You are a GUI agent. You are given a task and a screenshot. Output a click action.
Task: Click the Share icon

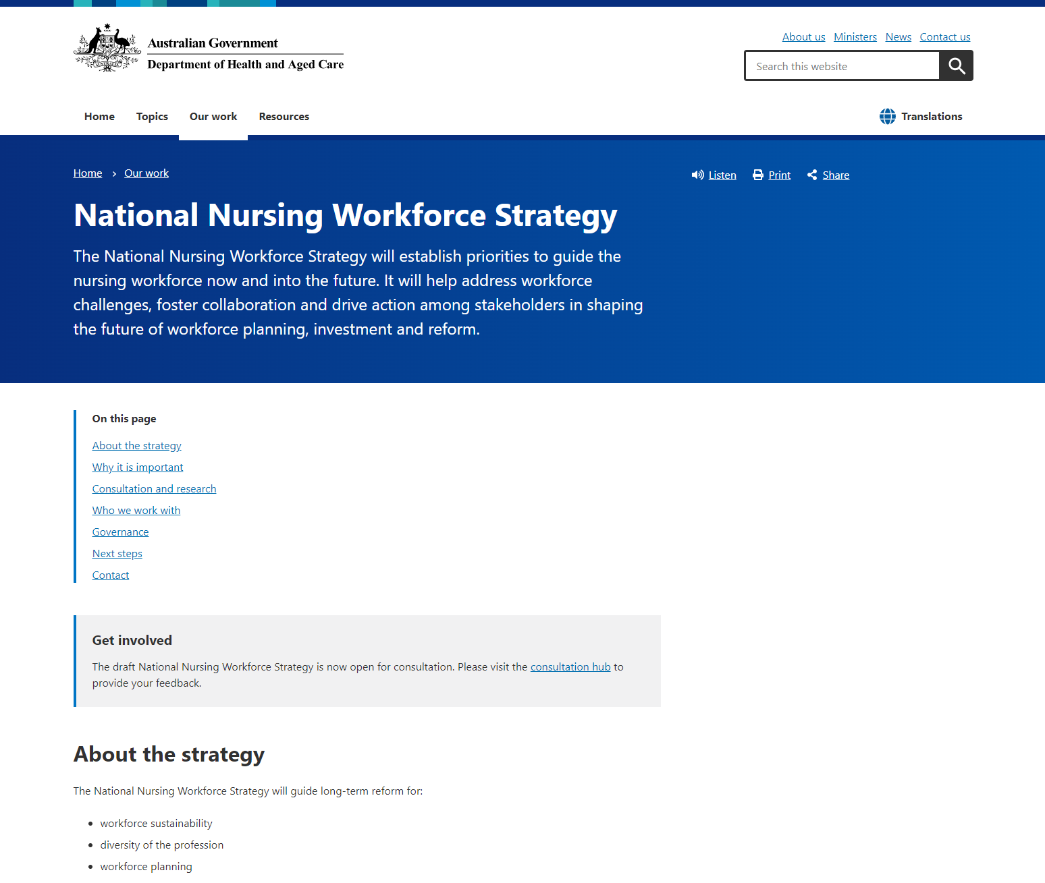(812, 175)
